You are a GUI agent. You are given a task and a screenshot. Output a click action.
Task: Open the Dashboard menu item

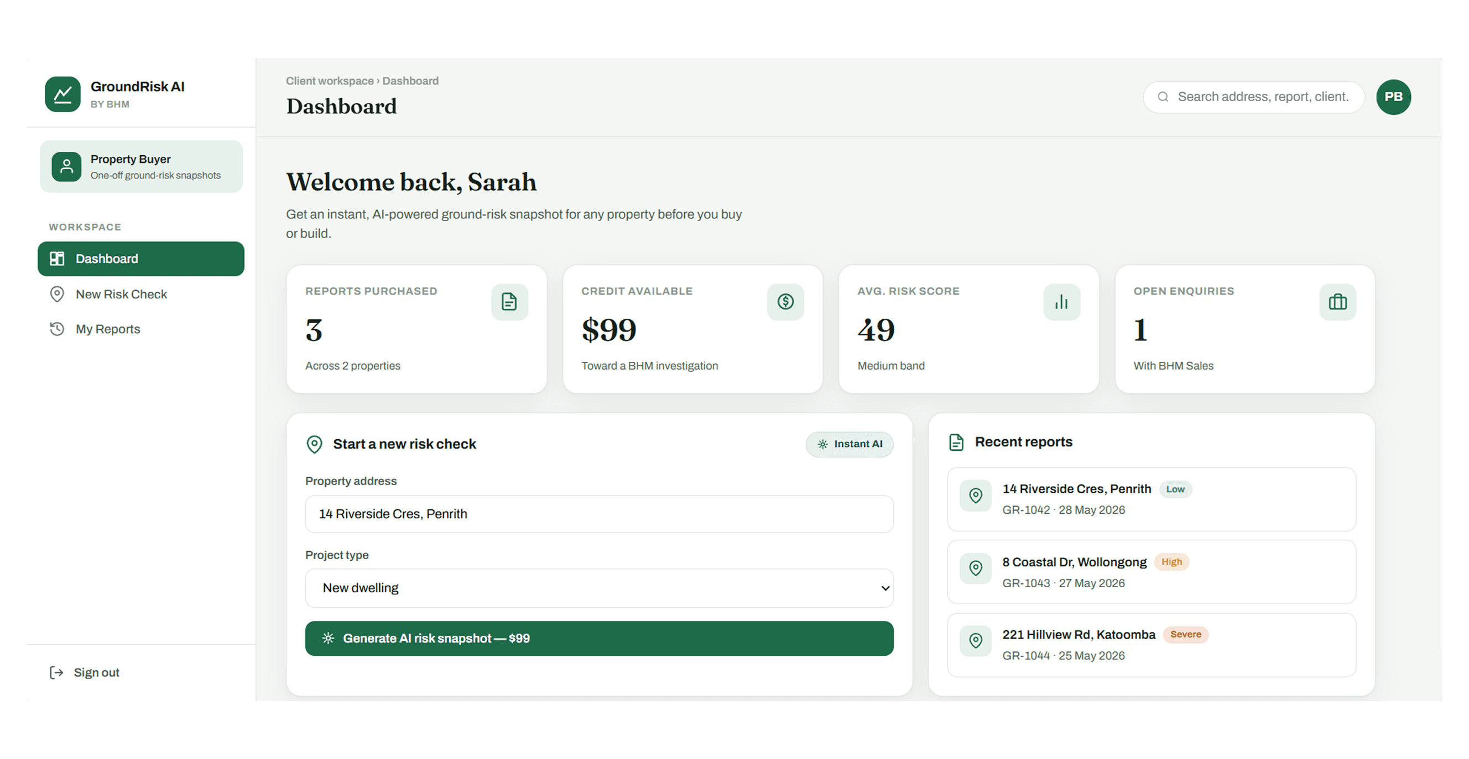click(x=141, y=259)
